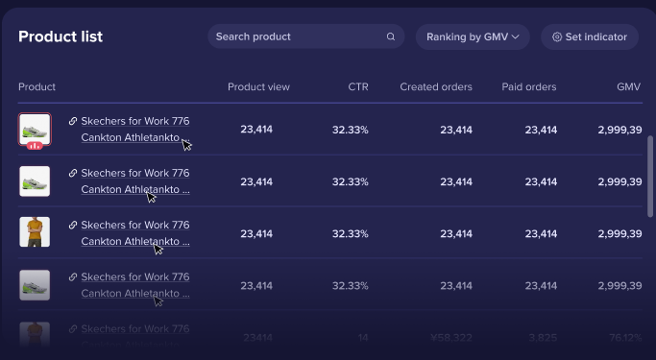Click the vertical scrollbar of product list
This screenshot has height=360, width=656.
pyautogui.click(x=650, y=176)
